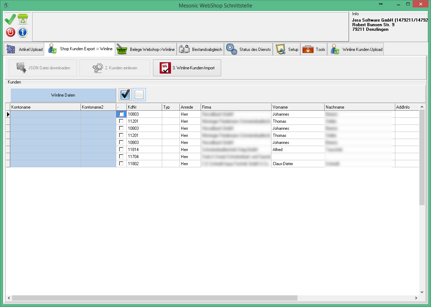The width and height of the screenshot is (431, 307).
Task: Click the Winline Daten button
Action: (63, 95)
